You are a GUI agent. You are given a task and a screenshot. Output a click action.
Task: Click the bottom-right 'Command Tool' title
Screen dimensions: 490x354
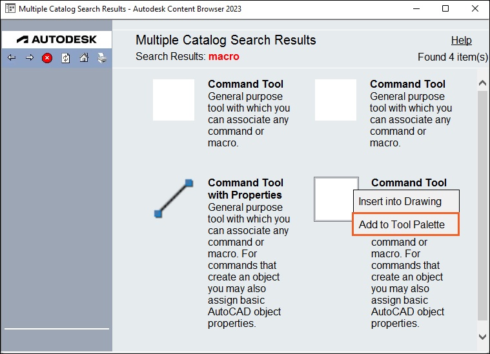pyautogui.click(x=409, y=182)
